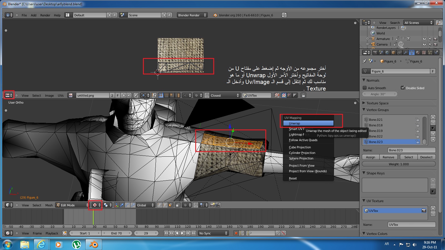The height and width of the screenshot is (250, 445).
Task: Open the Blender Render engine dropdown
Action: (x=192, y=15)
